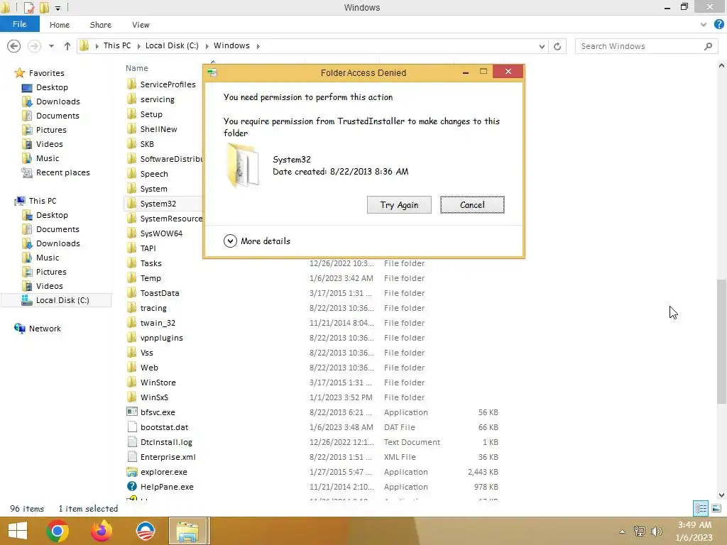The image size is (727, 545).
Task: Click the Try Again button
Action: [x=399, y=205]
